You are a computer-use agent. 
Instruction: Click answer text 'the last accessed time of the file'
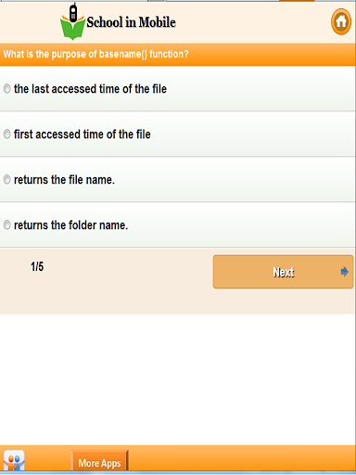pos(90,89)
